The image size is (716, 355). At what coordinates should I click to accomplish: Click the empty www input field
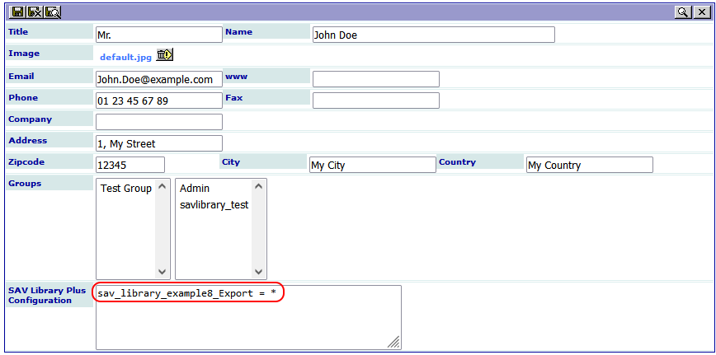pos(376,79)
